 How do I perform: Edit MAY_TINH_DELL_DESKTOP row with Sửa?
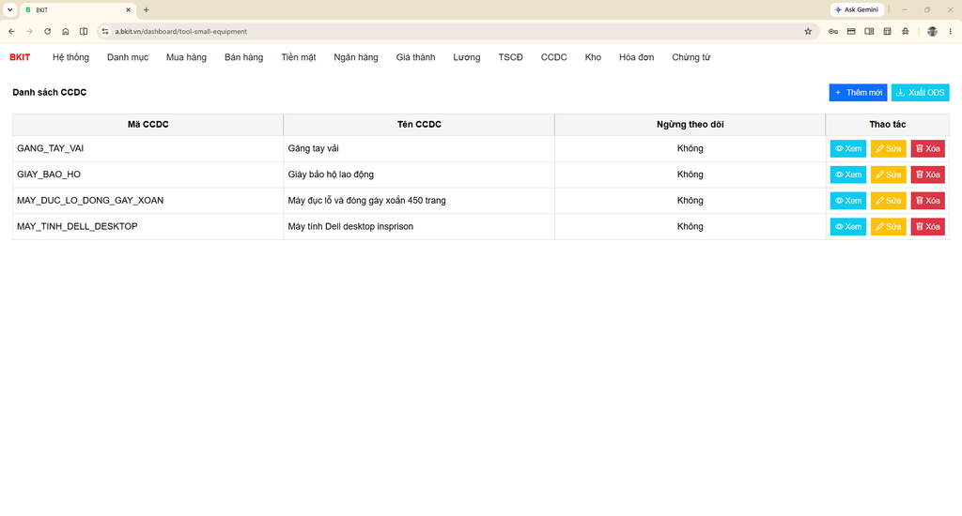tap(889, 227)
